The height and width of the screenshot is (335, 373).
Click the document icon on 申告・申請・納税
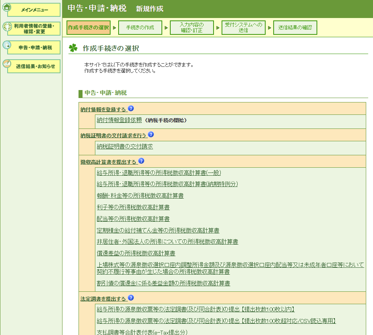click(x=7, y=45)
